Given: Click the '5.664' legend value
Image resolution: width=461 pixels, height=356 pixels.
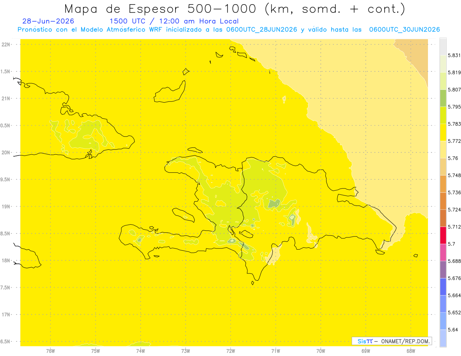Looking at the screenshot, I should point(454,295).
